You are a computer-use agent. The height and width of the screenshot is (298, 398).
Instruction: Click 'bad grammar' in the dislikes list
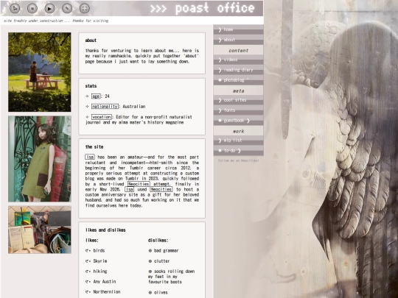pyautogui.click(x=166, y=251)
